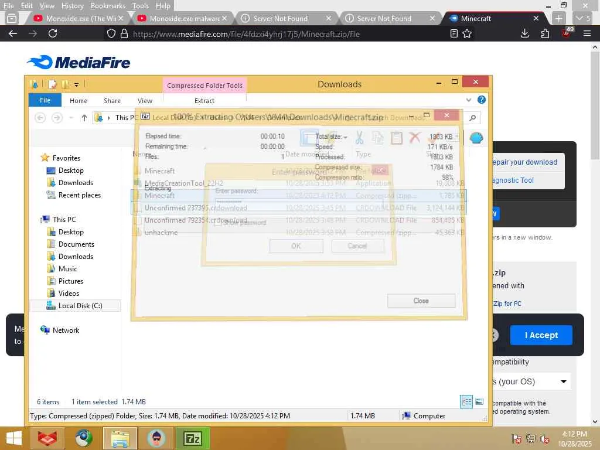Reload the MediaFire page
600x450 pixels.
click(53, 33)
